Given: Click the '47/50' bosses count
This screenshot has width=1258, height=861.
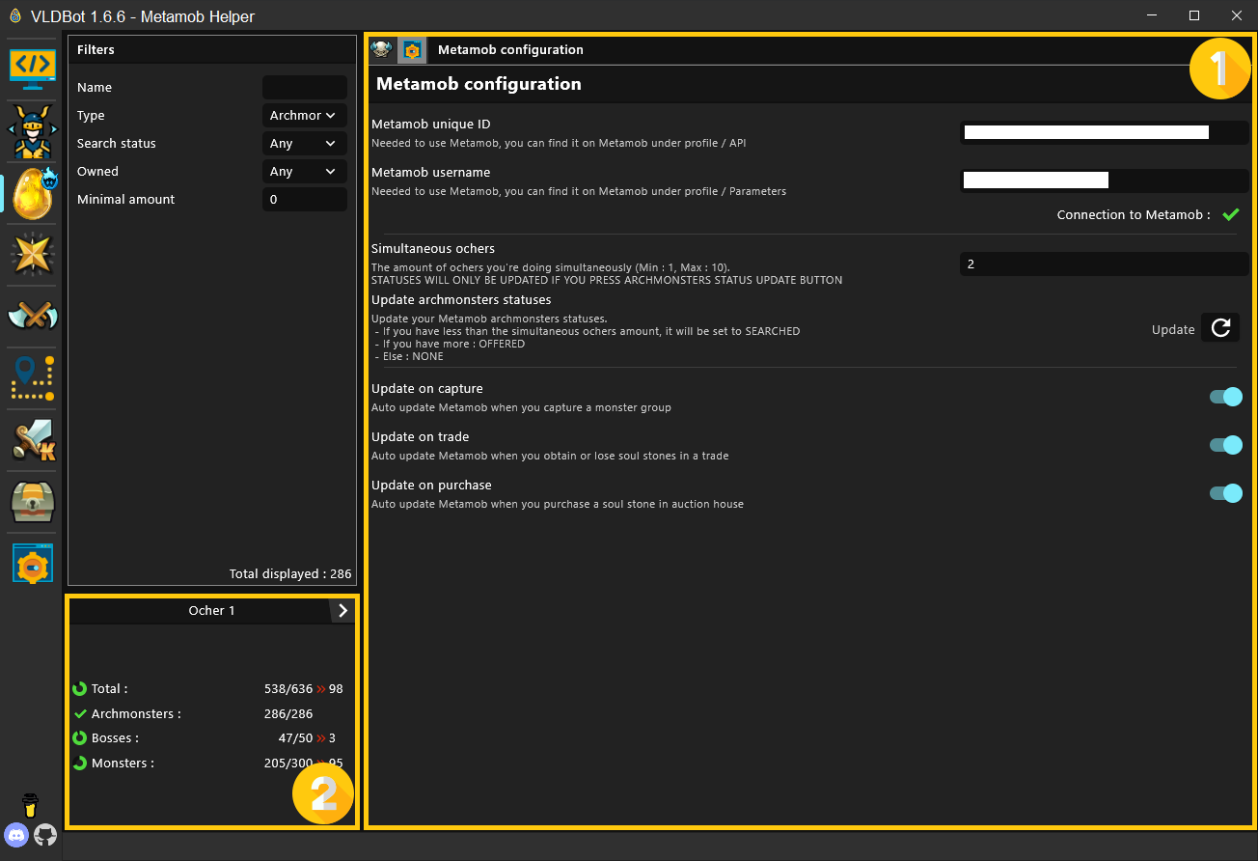Looking at the screenshot, I should pyautogui.click(x=296, y=738).
